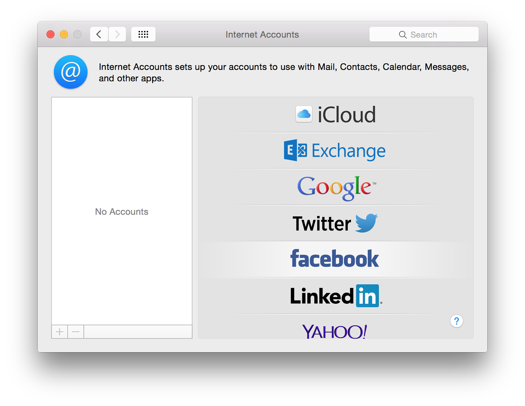Select the Twitter account option

(336, 223)
